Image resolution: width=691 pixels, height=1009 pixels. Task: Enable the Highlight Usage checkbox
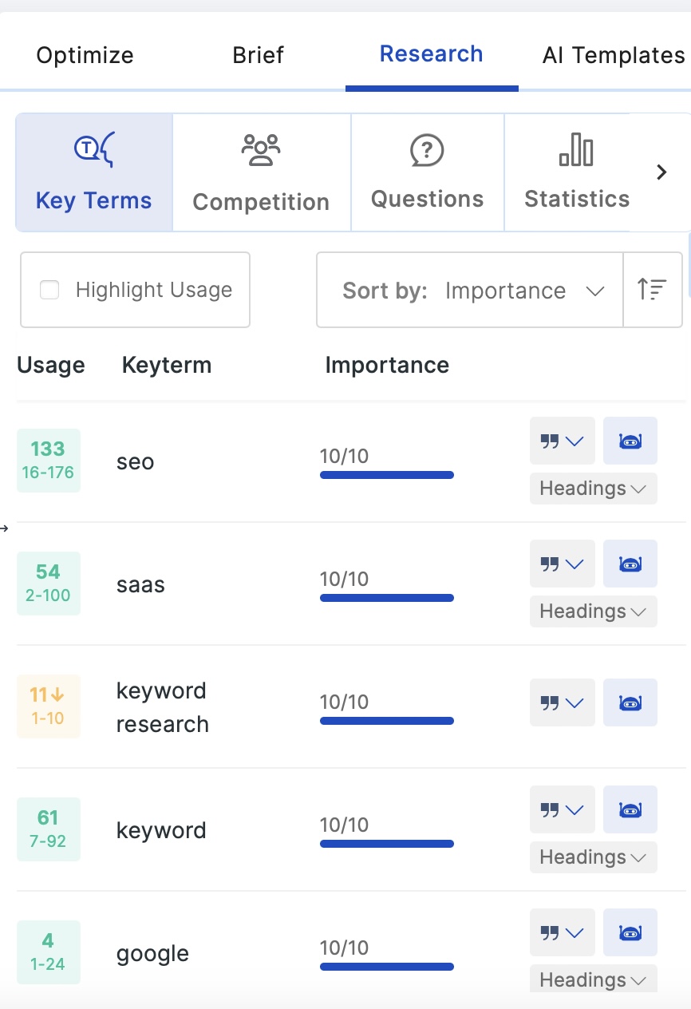click(49, 290)
